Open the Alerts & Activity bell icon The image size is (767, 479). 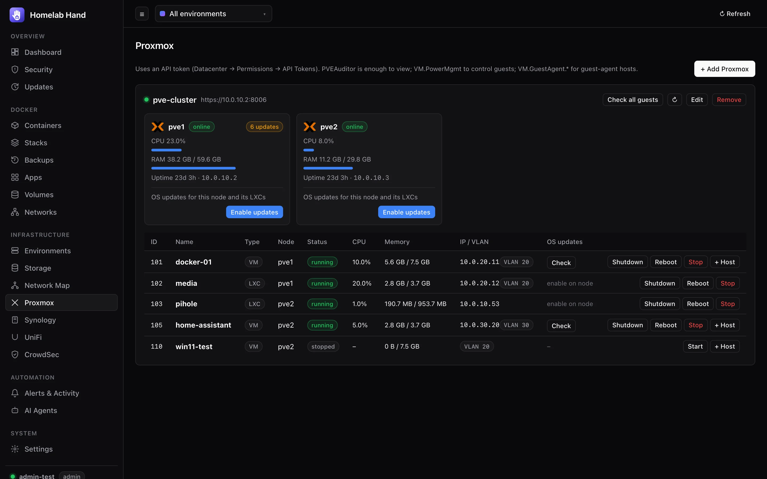click(15, 393)
